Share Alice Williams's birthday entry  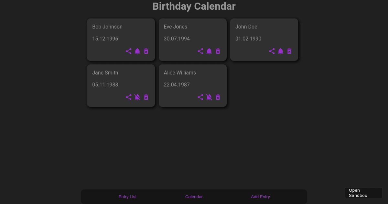click(200, 97)
